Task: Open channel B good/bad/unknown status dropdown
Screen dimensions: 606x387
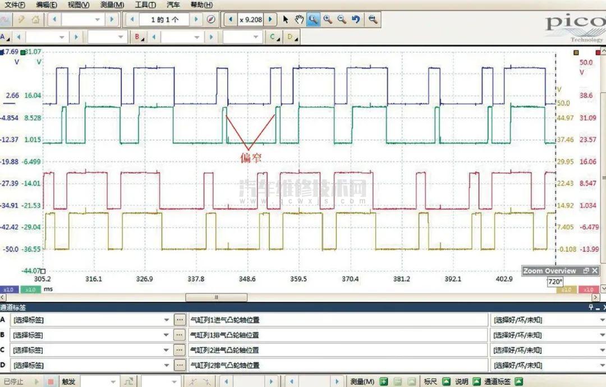Action: 602,335
